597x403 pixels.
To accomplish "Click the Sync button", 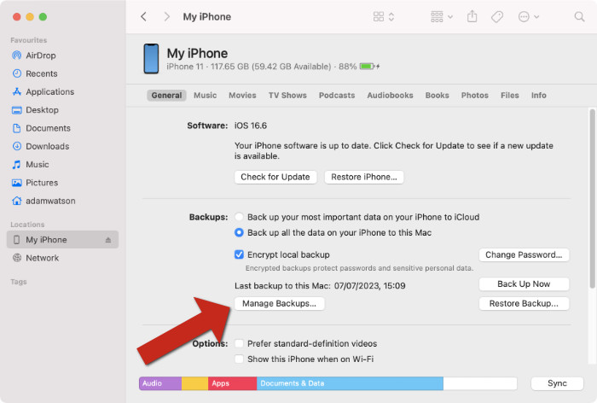I will tap(557, 383).
